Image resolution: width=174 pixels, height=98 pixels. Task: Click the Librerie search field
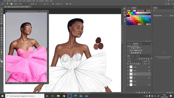[163, 11]
